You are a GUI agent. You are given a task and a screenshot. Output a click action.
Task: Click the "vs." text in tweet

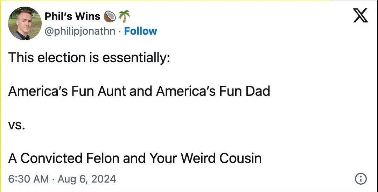click(x=16, y=125)
